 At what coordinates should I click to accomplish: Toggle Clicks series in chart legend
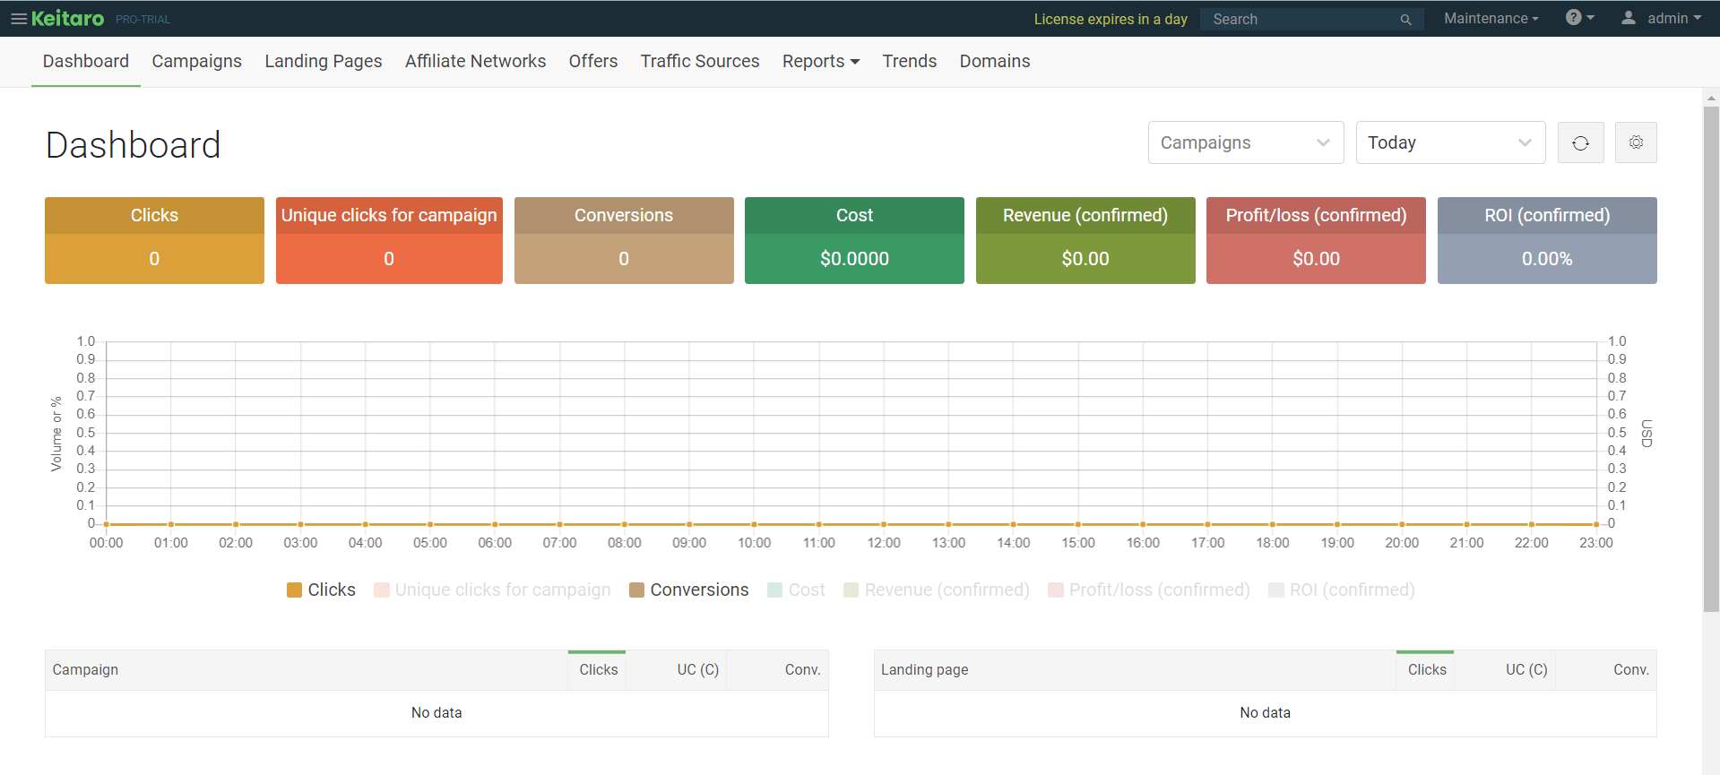pyautogui.click(x=321, y=590)
